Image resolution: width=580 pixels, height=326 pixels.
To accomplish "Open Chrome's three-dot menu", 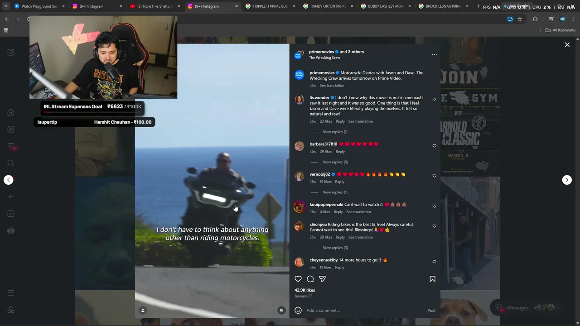I will tap(573, 19).
